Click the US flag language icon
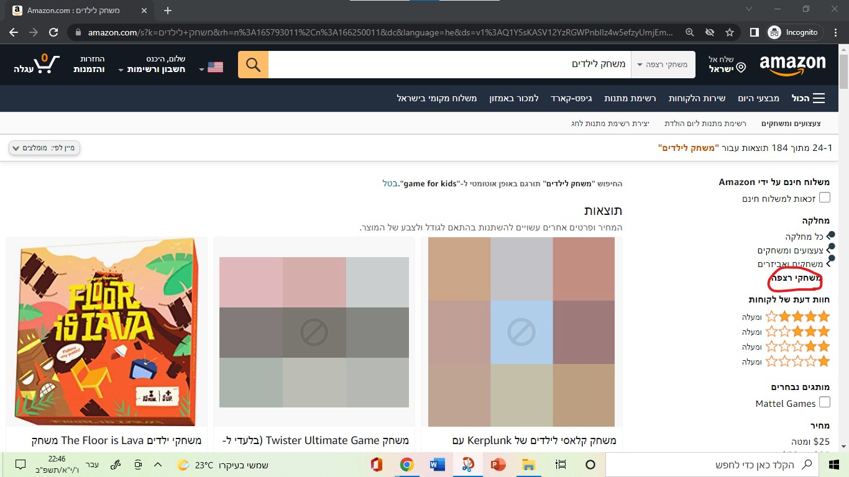 (215, 67)
